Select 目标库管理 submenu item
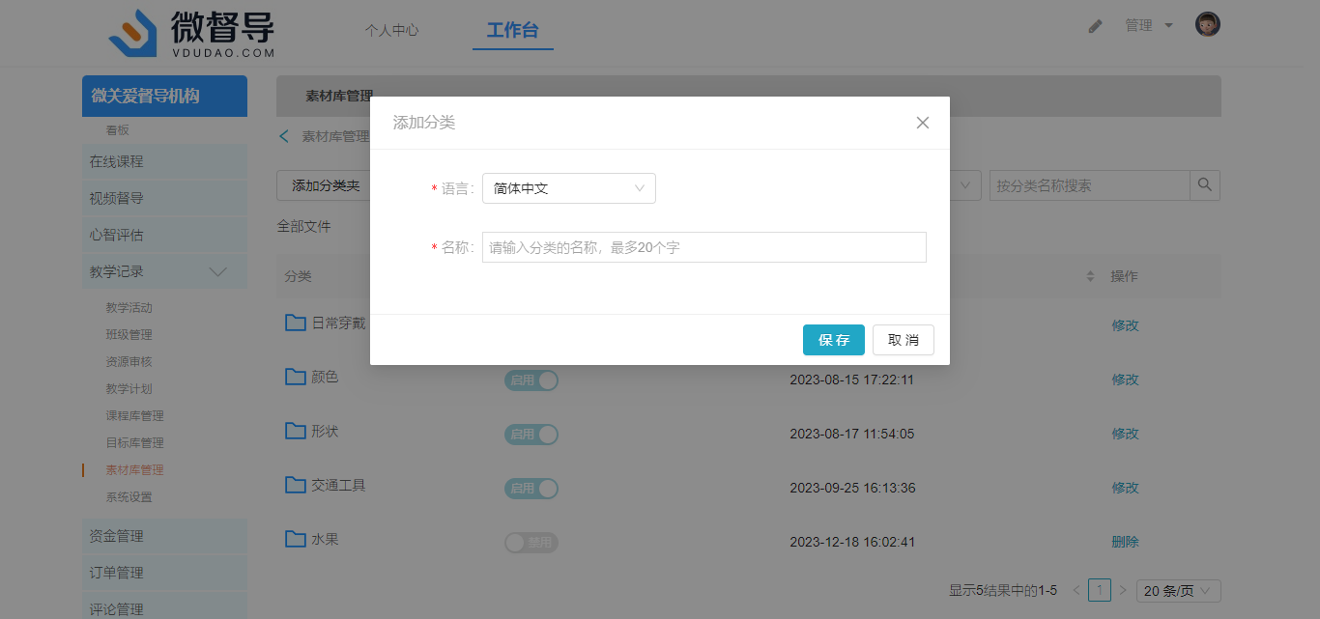1320x619 pixels. point(134,442)
